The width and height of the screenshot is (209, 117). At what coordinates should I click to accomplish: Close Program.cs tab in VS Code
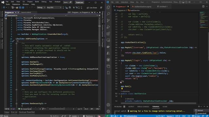(128, 6)
